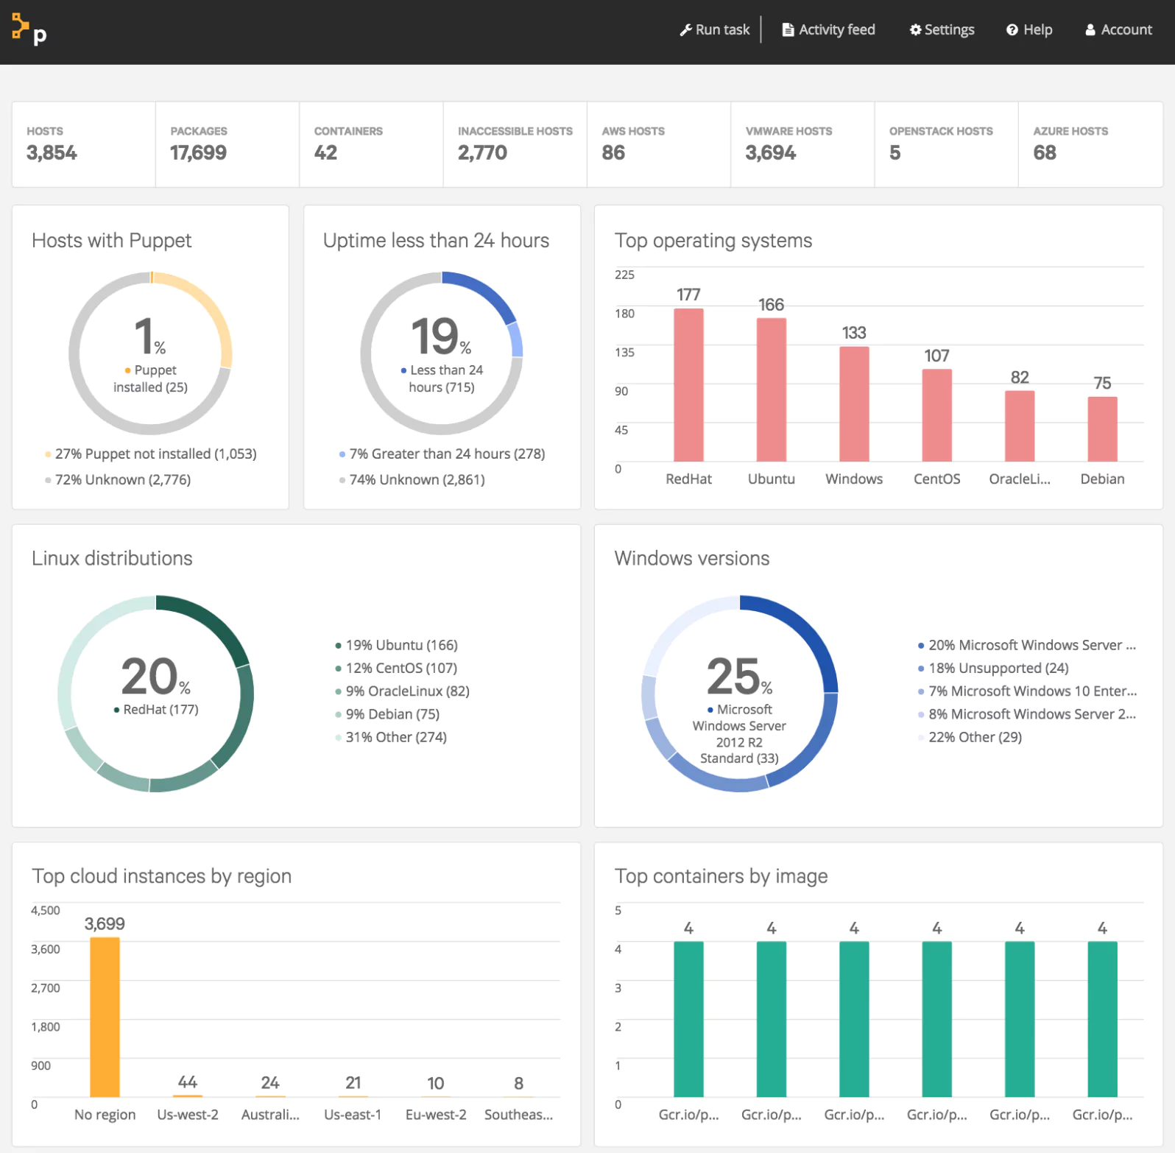Open the Account menu
The image size is (1175, 1153).
pyautogui.click(x=1118, y=30)
